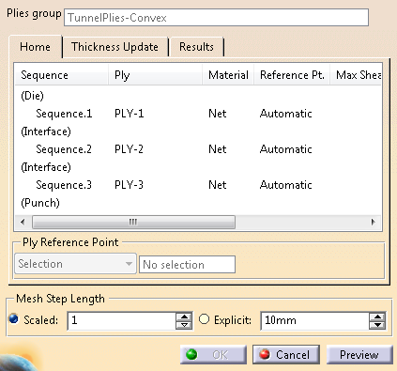Increase the Scaled value with up arrow
Screen dimensions: 397x371
[184, 317]
